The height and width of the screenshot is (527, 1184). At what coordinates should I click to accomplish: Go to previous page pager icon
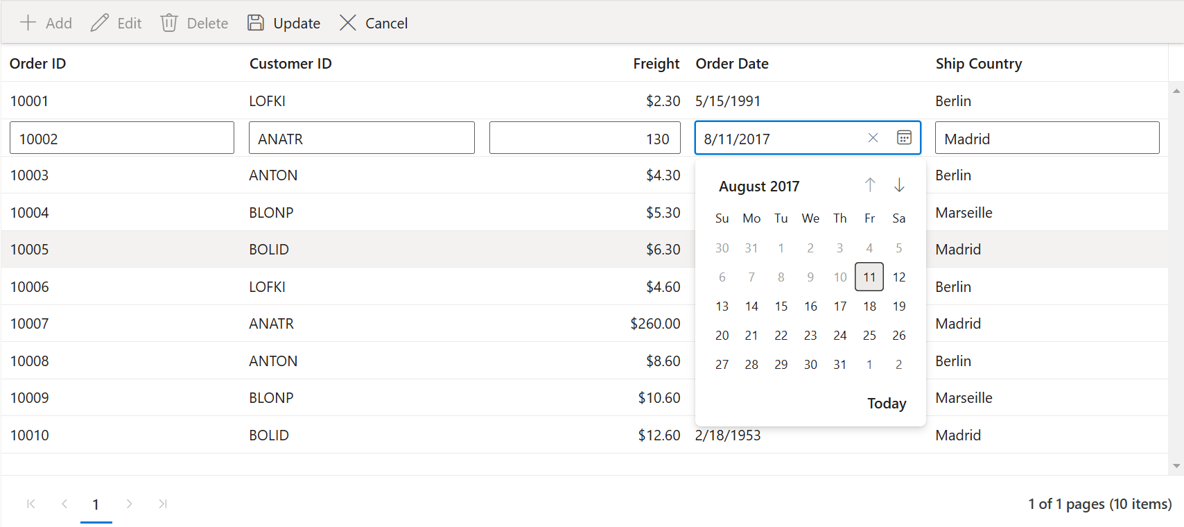coord(64,503)
